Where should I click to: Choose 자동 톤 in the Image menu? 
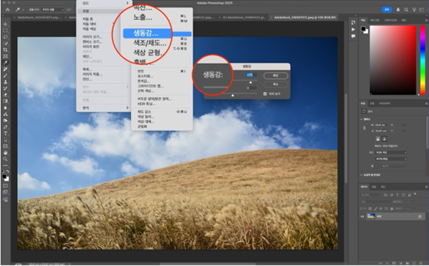point(88,19)
